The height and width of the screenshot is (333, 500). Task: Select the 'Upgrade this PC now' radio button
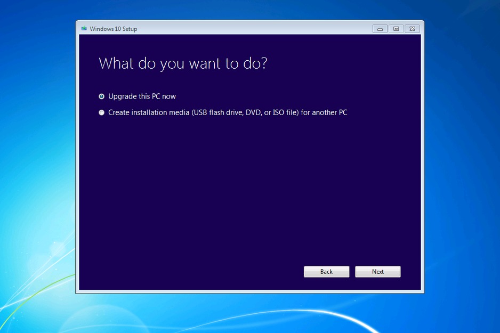(101, 96)
